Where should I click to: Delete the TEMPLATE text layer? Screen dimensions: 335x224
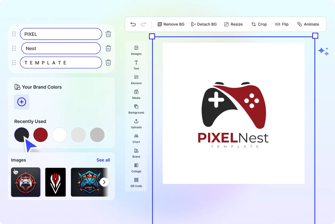point(108,63)
